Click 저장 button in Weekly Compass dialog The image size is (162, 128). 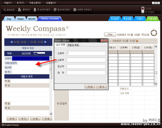(90, 87)
